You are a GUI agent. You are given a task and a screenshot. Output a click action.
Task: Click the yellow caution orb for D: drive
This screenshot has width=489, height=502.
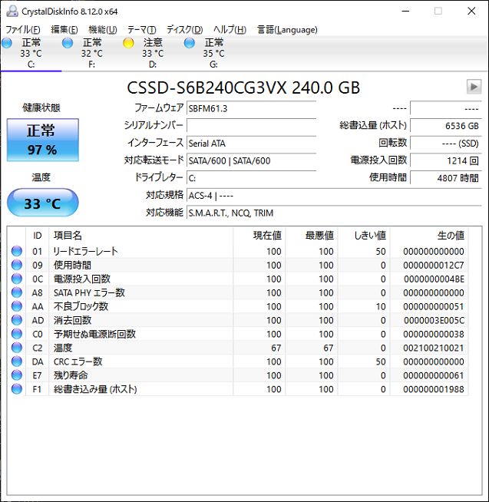pos(128,43)
